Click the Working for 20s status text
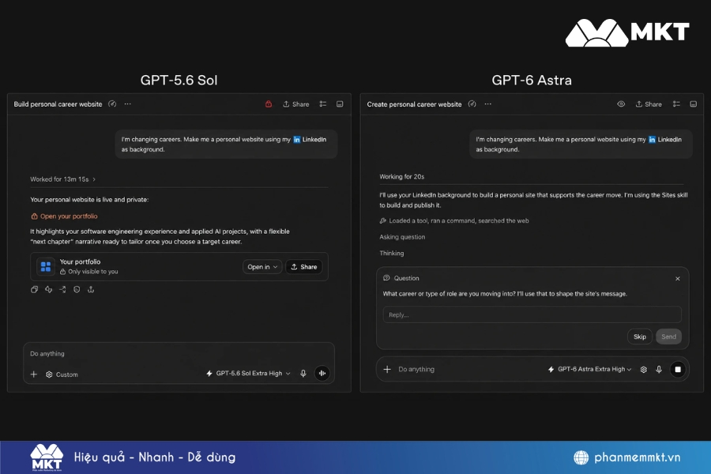Screen dimensions: 711x474 tap(402, 176)
